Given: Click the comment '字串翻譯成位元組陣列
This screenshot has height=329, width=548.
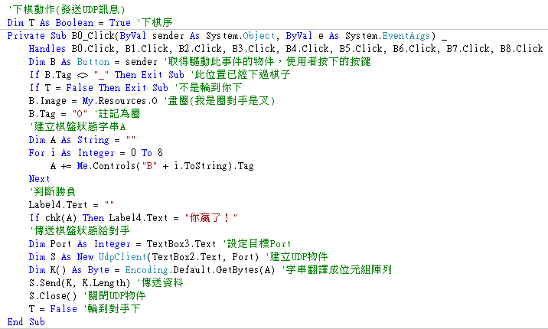Looking at the screenshot, I should point(337,270).
